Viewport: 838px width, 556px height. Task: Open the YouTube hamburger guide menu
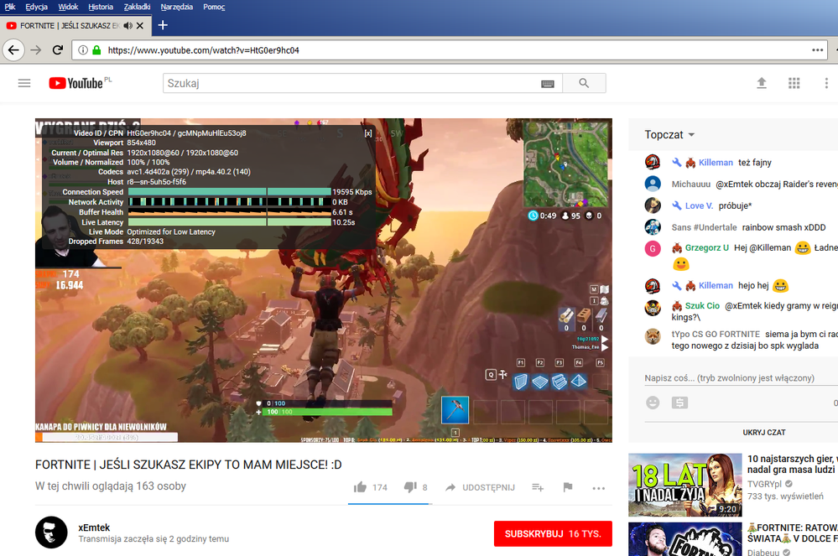point(24,83)
